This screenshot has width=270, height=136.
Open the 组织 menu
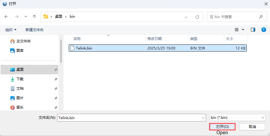click(11, 30)
